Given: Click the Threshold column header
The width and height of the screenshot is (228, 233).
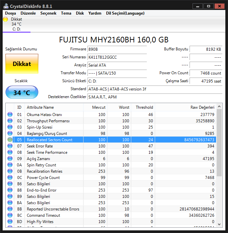Looking at the screenshot, I should (x=143, y=107).
